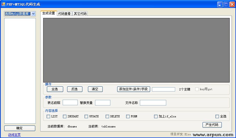Screen dimensions: 236x138
Task: Switch to the 生成设置 tab
Action: point(49,13)
